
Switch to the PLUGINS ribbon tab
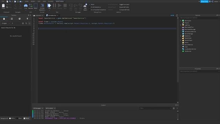click(x=51, y=1)
